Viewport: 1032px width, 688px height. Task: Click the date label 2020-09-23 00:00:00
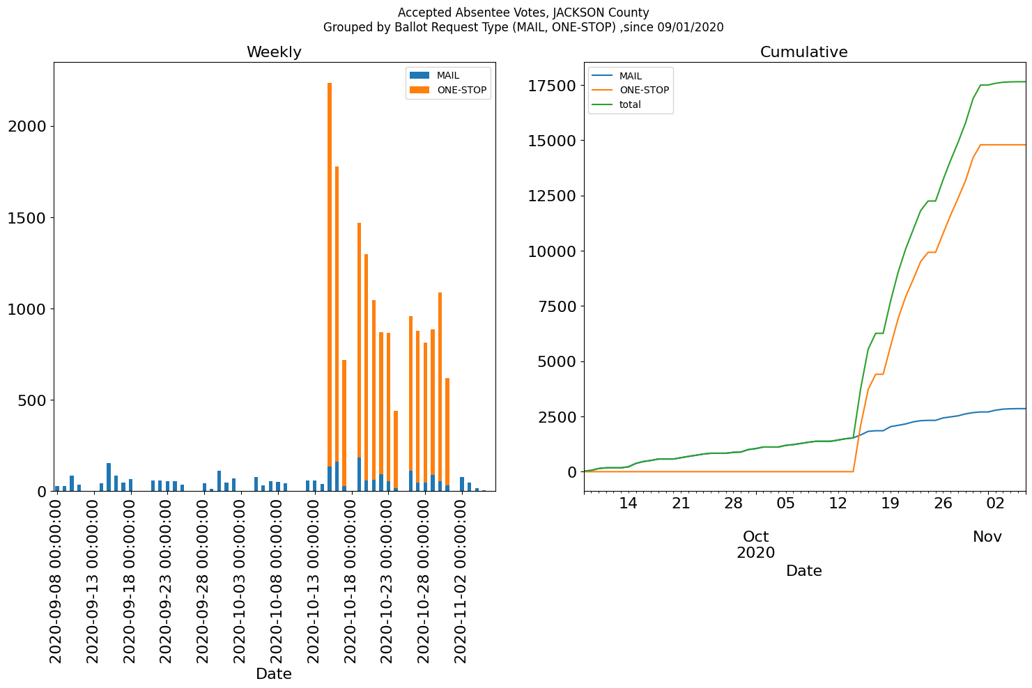click(x=167, y=580)
